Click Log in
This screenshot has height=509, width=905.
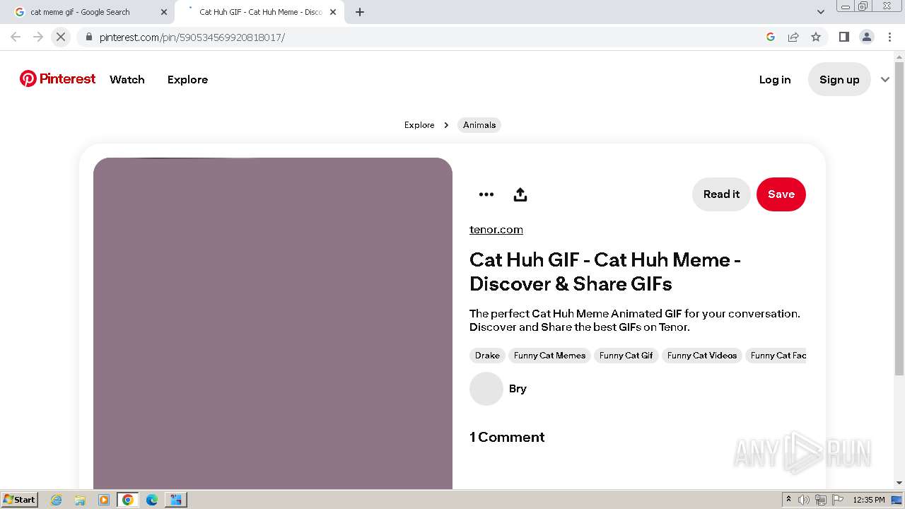775,79
